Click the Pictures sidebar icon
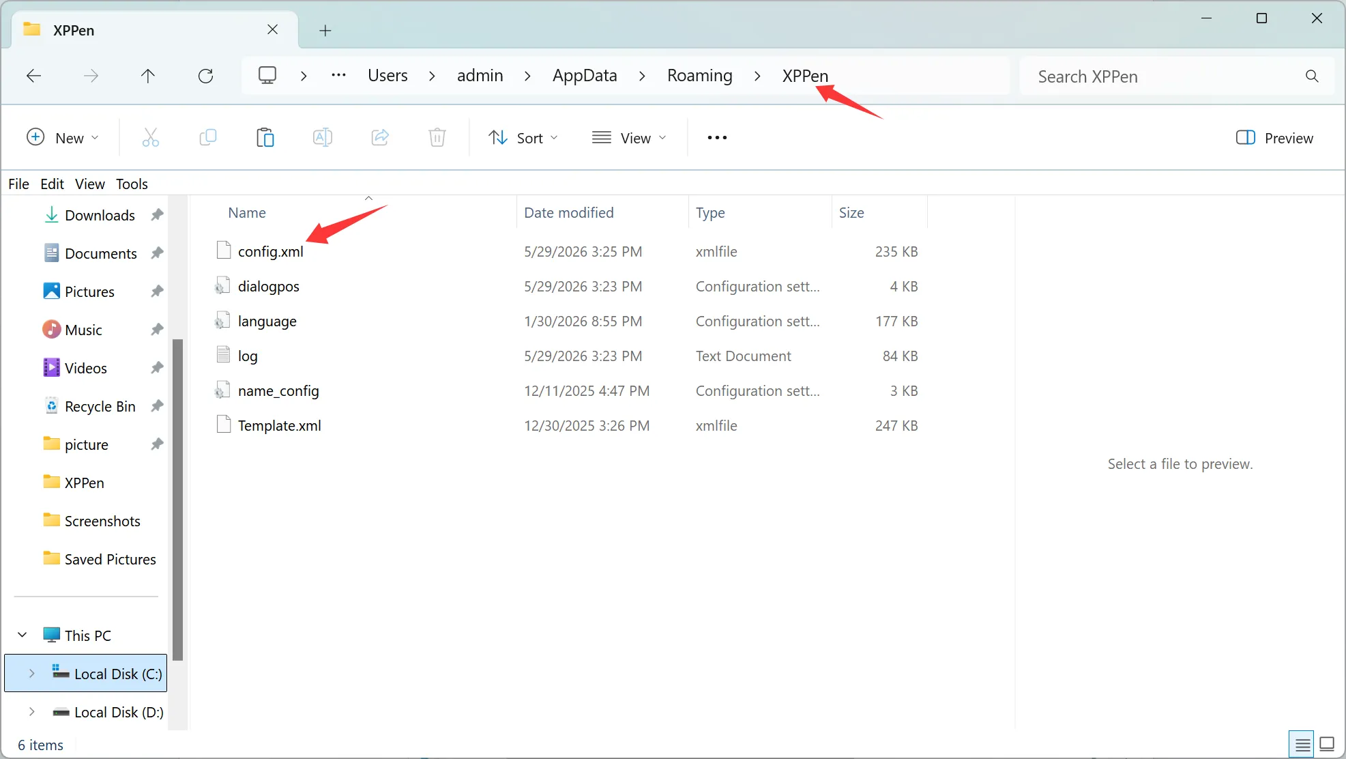1346x759 pixels. (x=52, y=291)
